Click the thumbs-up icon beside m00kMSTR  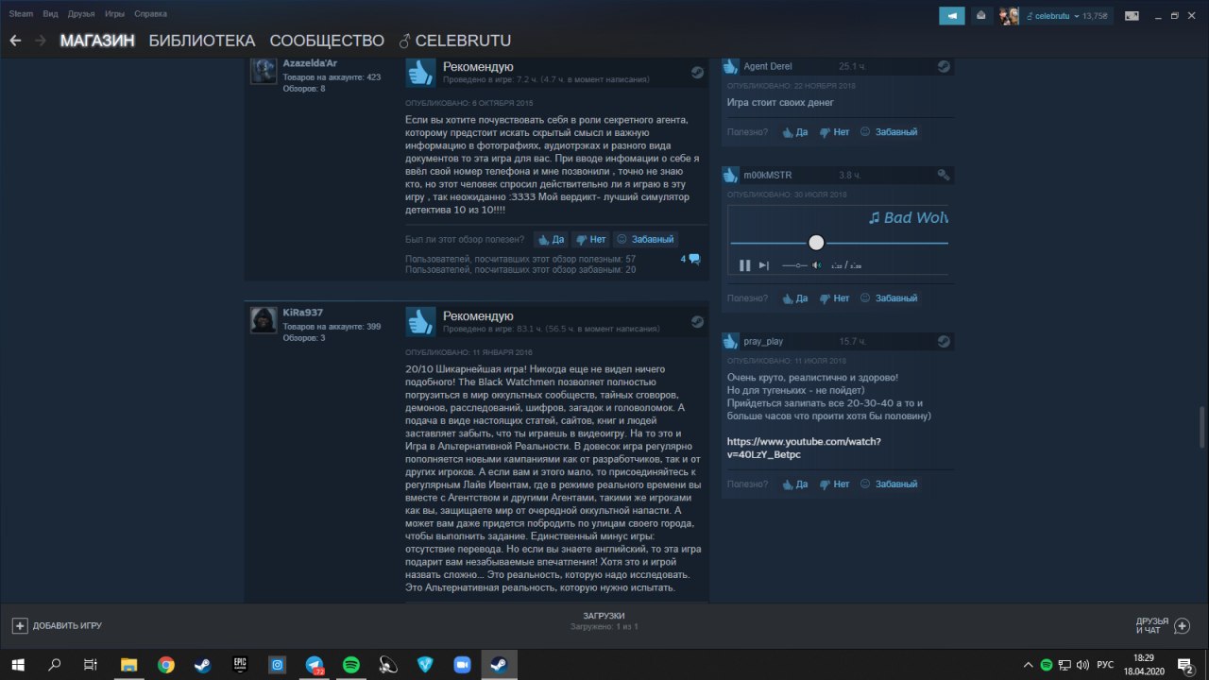tap(730, 175)
